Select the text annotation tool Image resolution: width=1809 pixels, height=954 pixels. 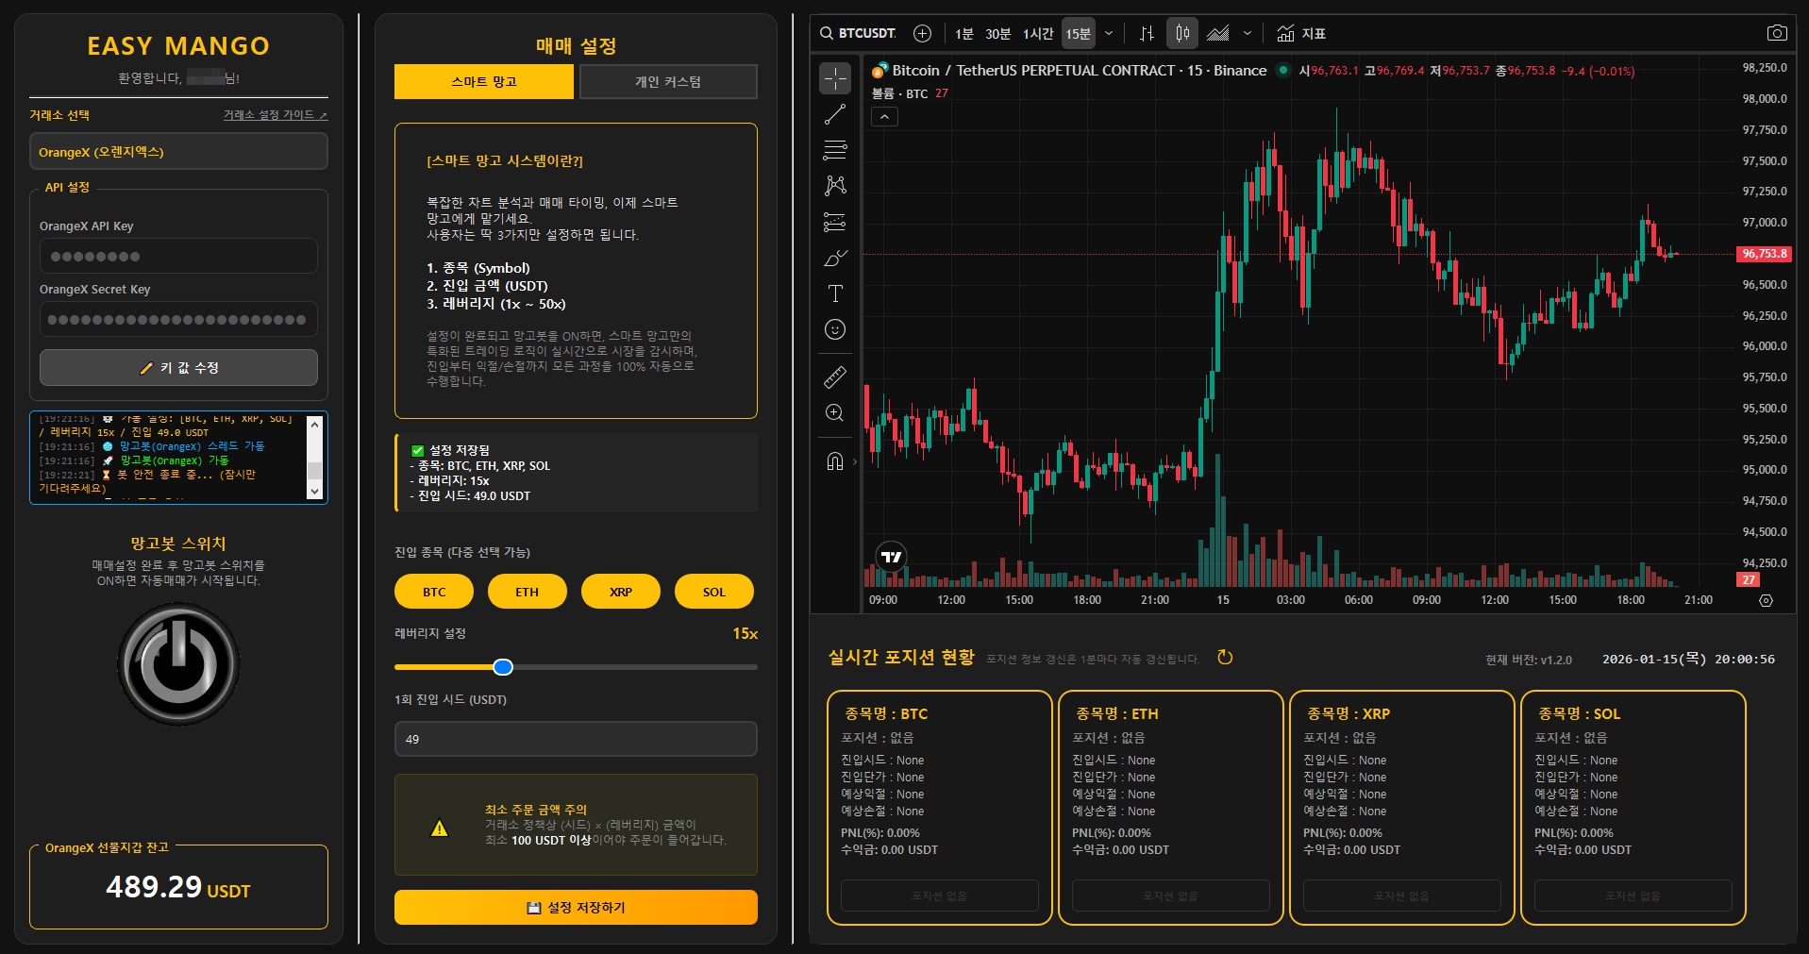point(835,293)
